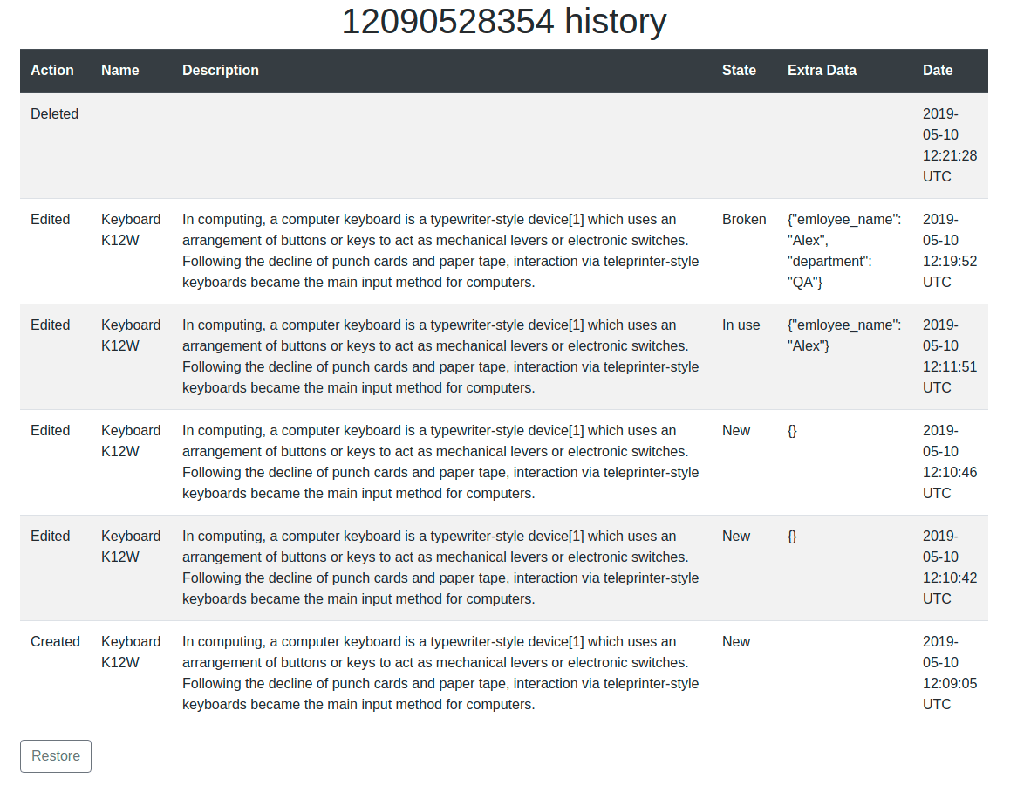Select the Description column header
This screenshot has width=1017, height=786.
coord(221,71)
